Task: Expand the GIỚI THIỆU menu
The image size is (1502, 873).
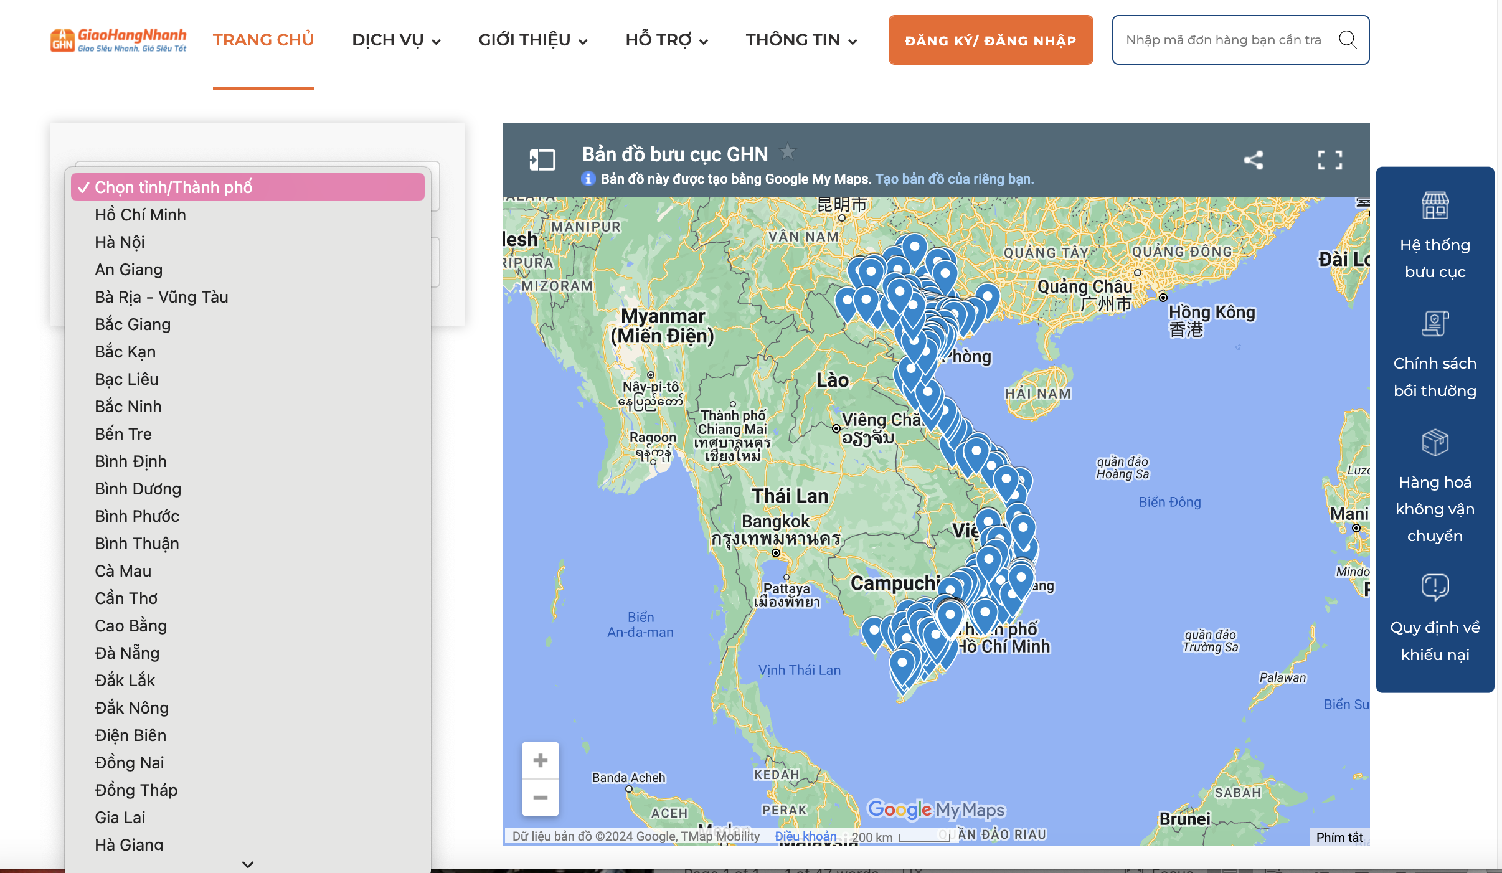Action: click(x=533, y=40)
